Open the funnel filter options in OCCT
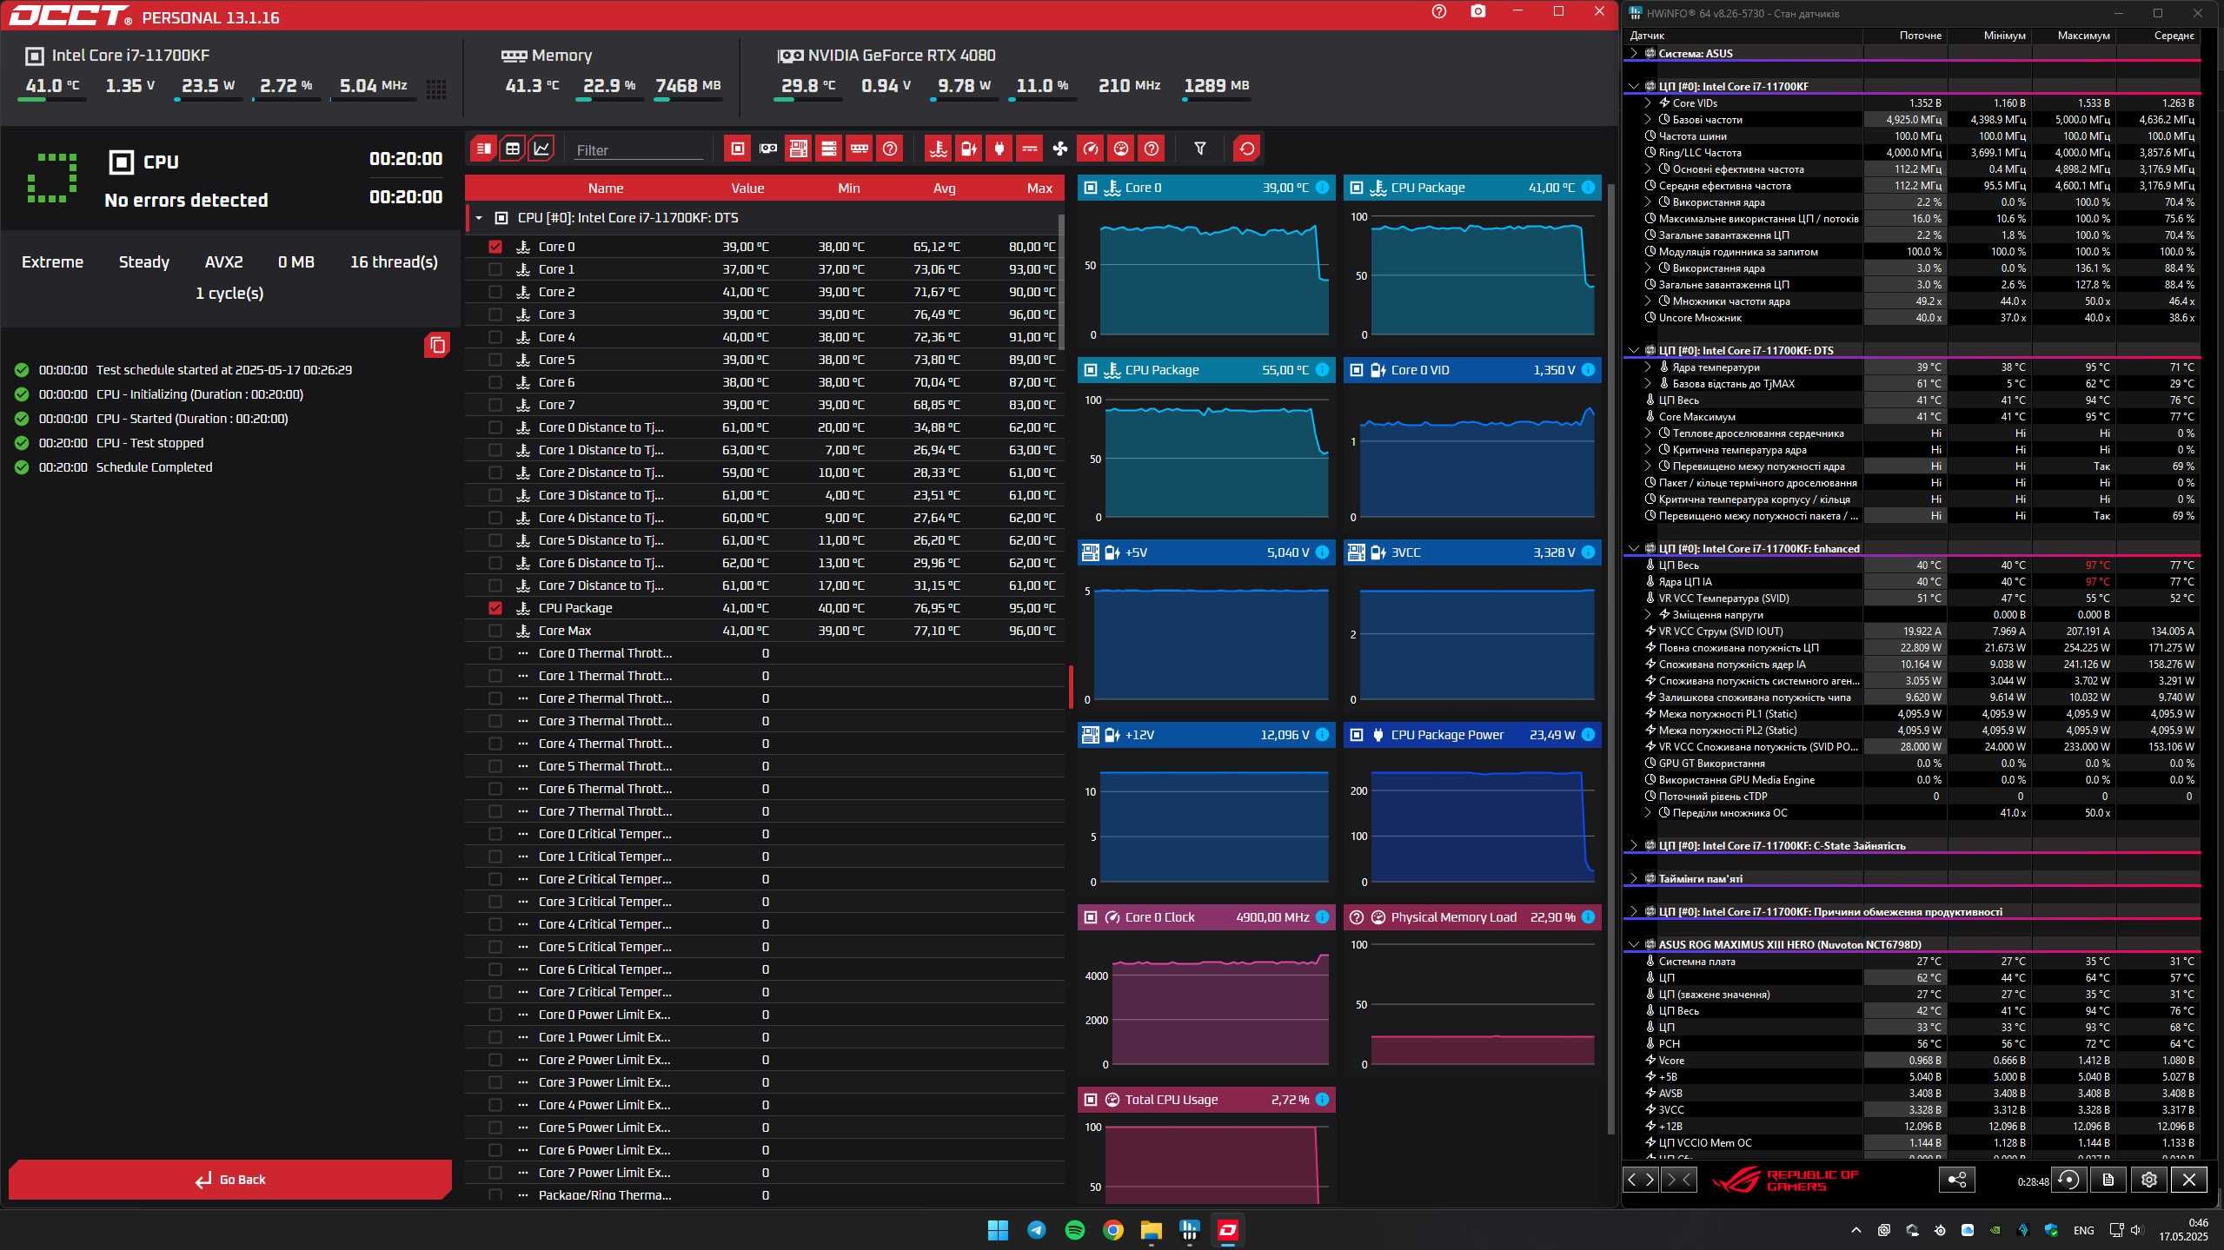 tap(1200, 149)
